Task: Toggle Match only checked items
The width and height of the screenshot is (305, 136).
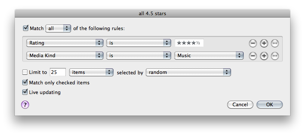Action: 25,82
